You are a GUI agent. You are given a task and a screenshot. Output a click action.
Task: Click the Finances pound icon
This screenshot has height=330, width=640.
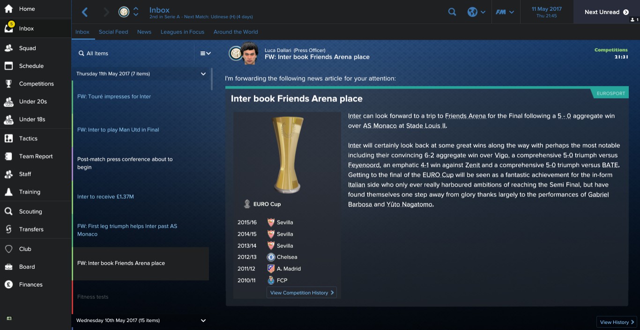[x=8, y=284]
